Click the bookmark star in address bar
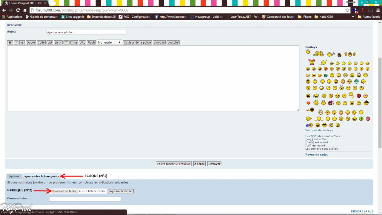Screen dimensions: 382x215 [x=347, y=10]
